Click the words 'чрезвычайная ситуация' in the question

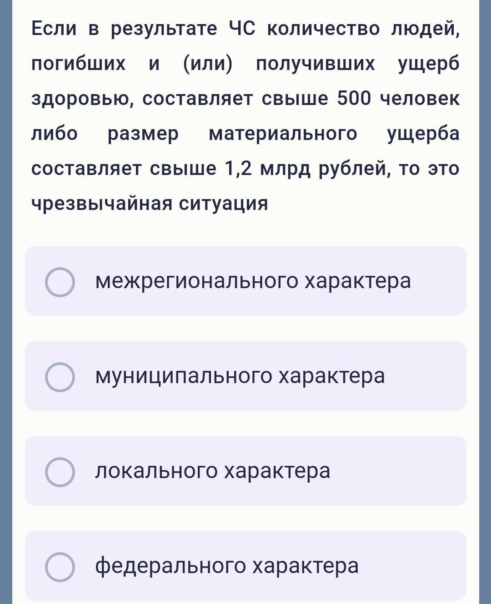pyautogui.click(x=150, y=203)
